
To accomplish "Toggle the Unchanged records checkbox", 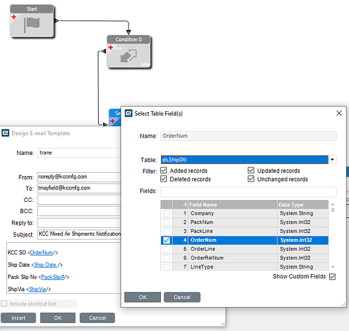I will 251,179.
